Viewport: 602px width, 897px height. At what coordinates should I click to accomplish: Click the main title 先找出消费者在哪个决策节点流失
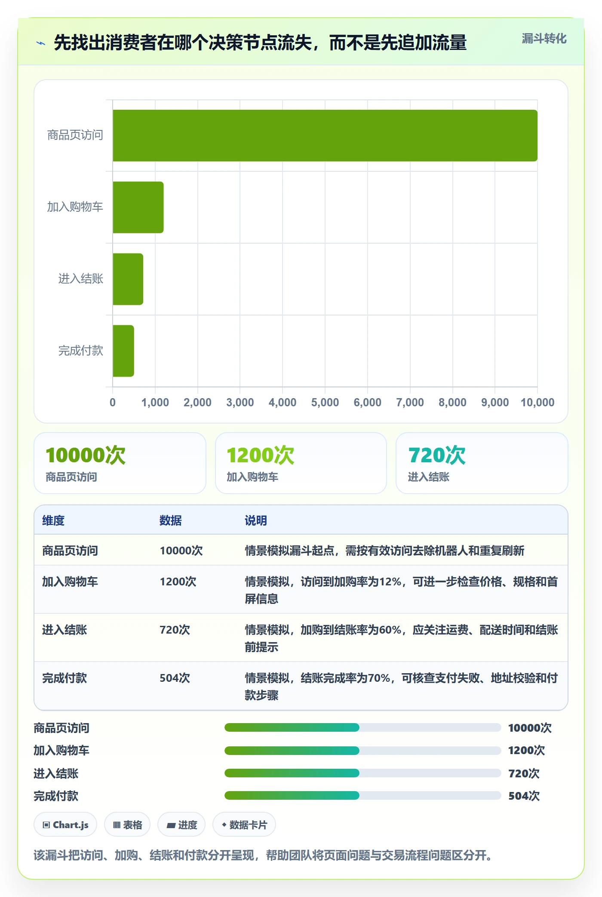[x=260, y=43]
